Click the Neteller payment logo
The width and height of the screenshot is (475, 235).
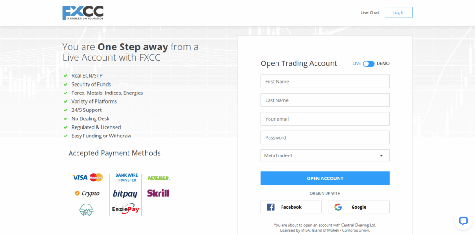pos(159,178)
